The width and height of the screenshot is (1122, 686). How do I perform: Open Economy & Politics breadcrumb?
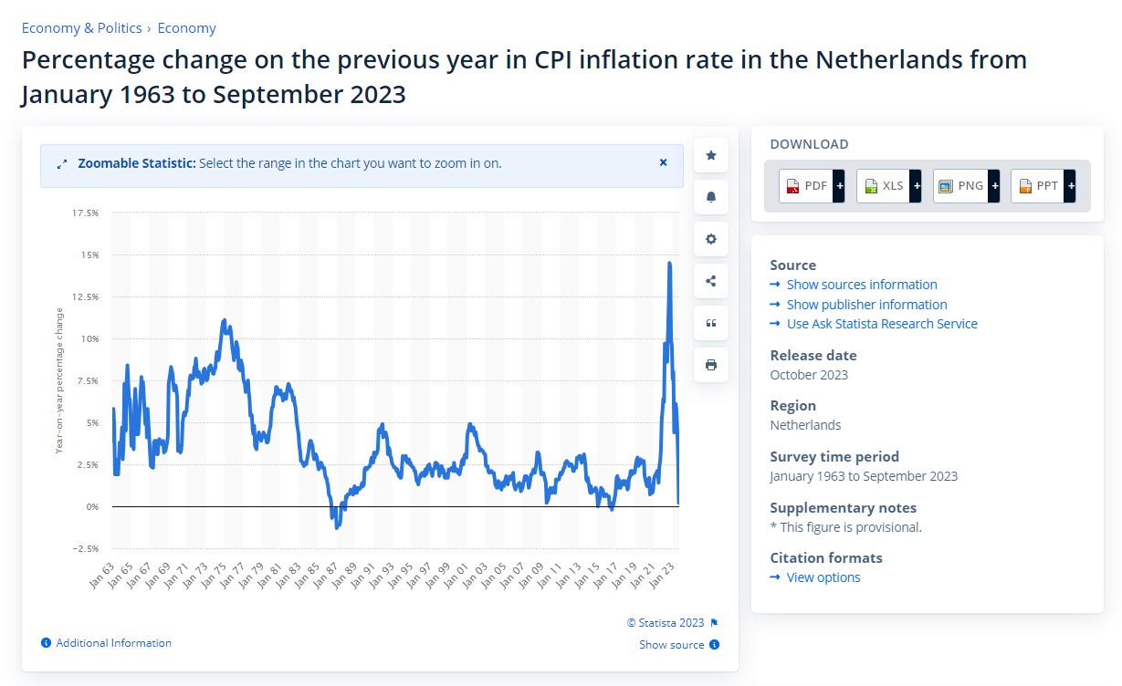83,28
